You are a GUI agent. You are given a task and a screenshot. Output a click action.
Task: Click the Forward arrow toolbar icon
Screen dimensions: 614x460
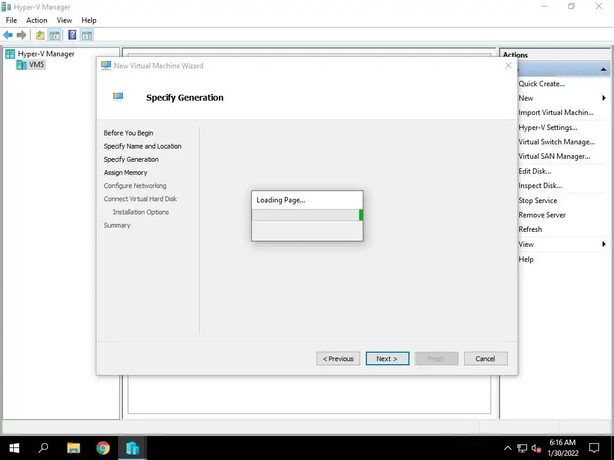pos(22,35)
